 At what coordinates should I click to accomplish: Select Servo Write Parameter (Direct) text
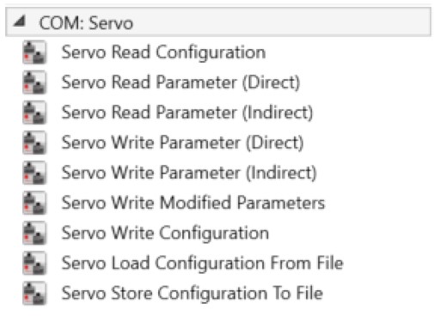[182, 143]
